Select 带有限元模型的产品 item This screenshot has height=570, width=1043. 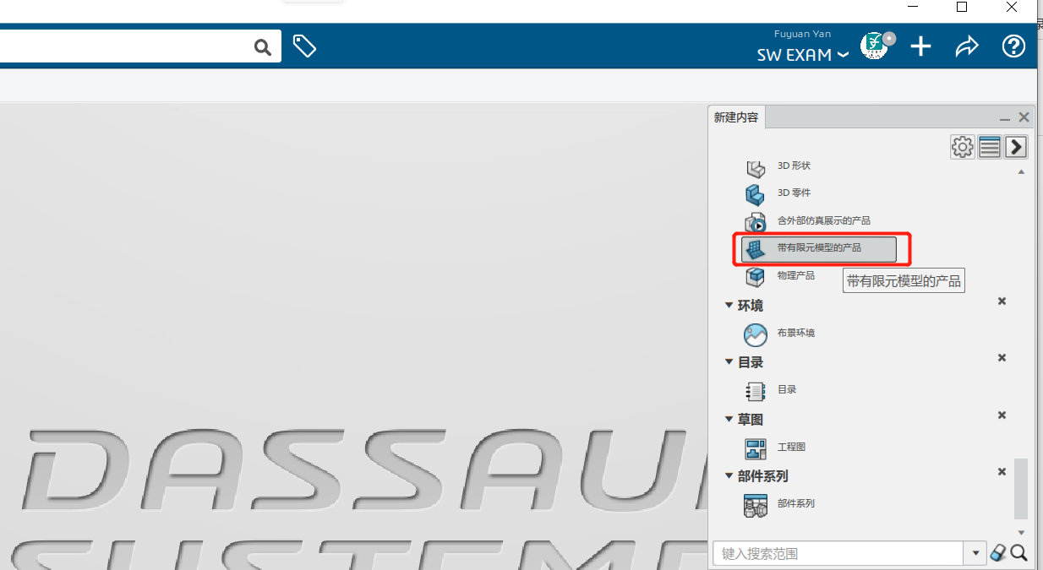818,248
